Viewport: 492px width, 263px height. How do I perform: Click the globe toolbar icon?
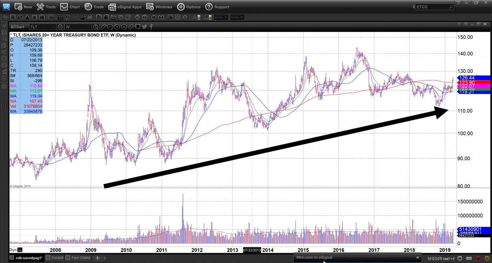[20, 17]
